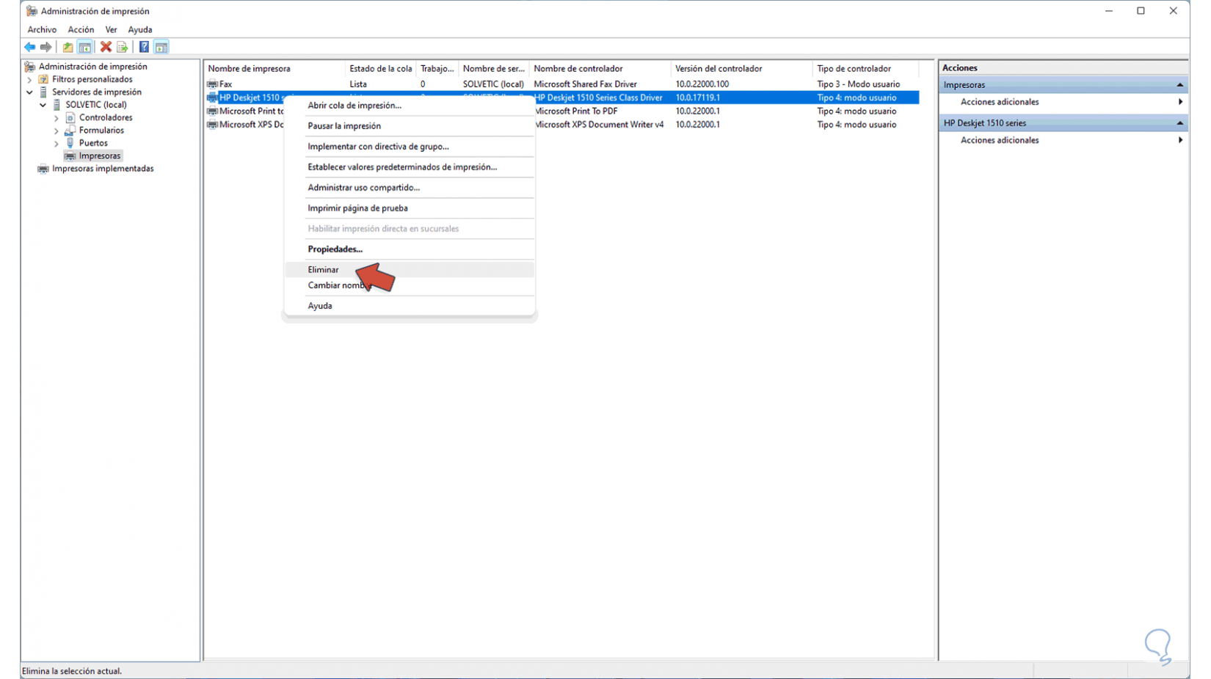Click the Tipo 3 - Modo usuario cell

pos(858,84)
